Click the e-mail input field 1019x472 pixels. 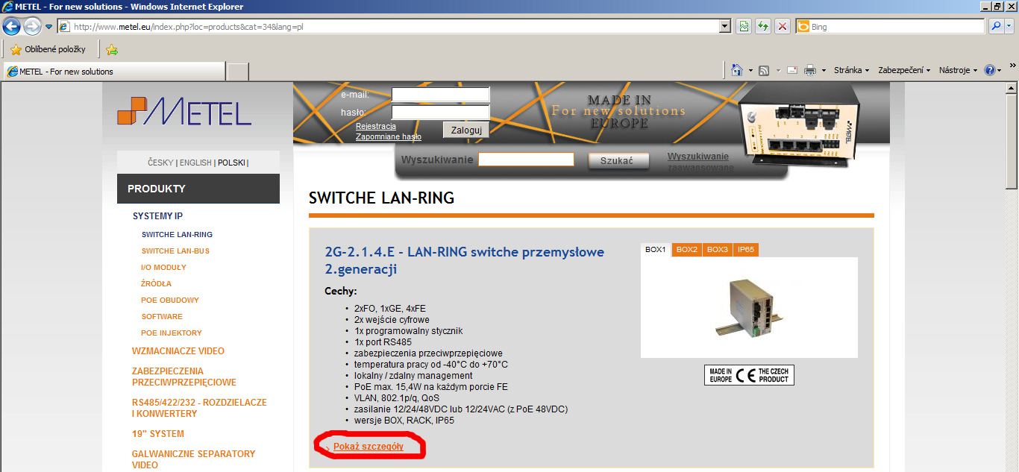(x=440, y=94)
